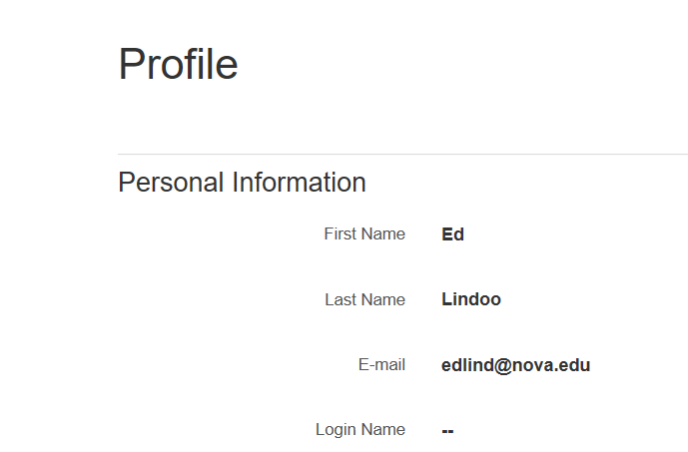This screenshot has width=688, height=452.
Task: Click the Profile page heading
Action: pos(178,65)
